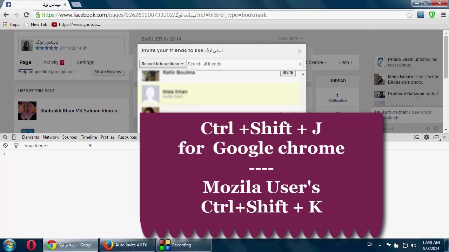This screenshot has height=252, width=449.
Task: Open Prince Sham's profile link
Action: click(x=401, y=59)
